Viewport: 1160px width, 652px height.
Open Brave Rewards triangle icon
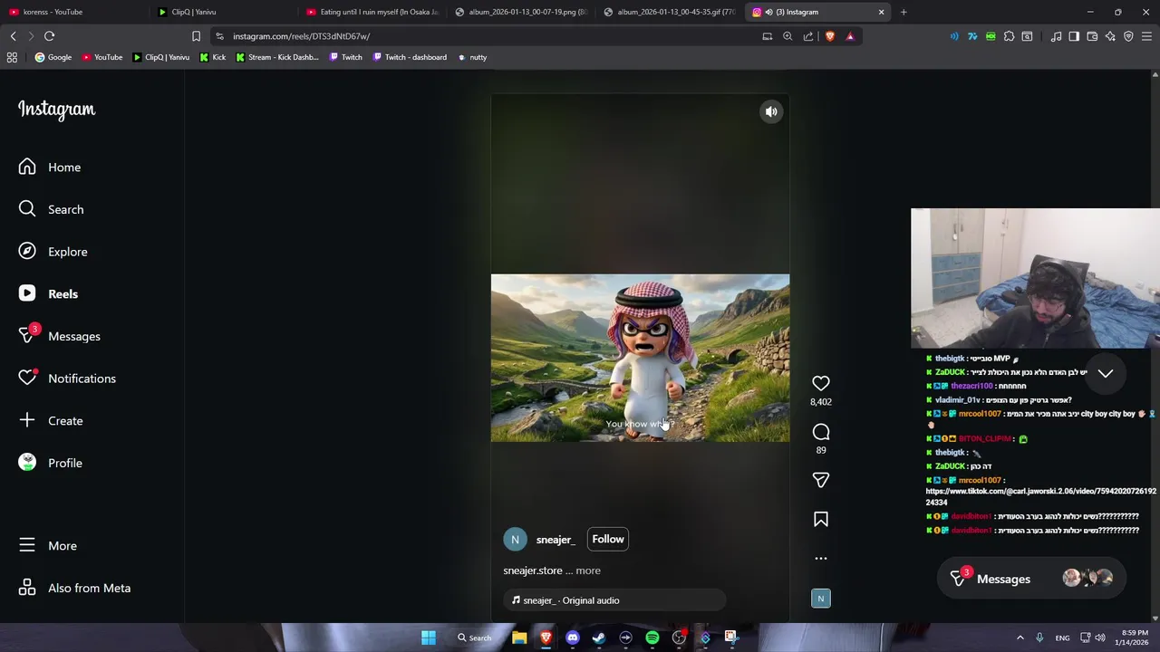click(850, 36)
